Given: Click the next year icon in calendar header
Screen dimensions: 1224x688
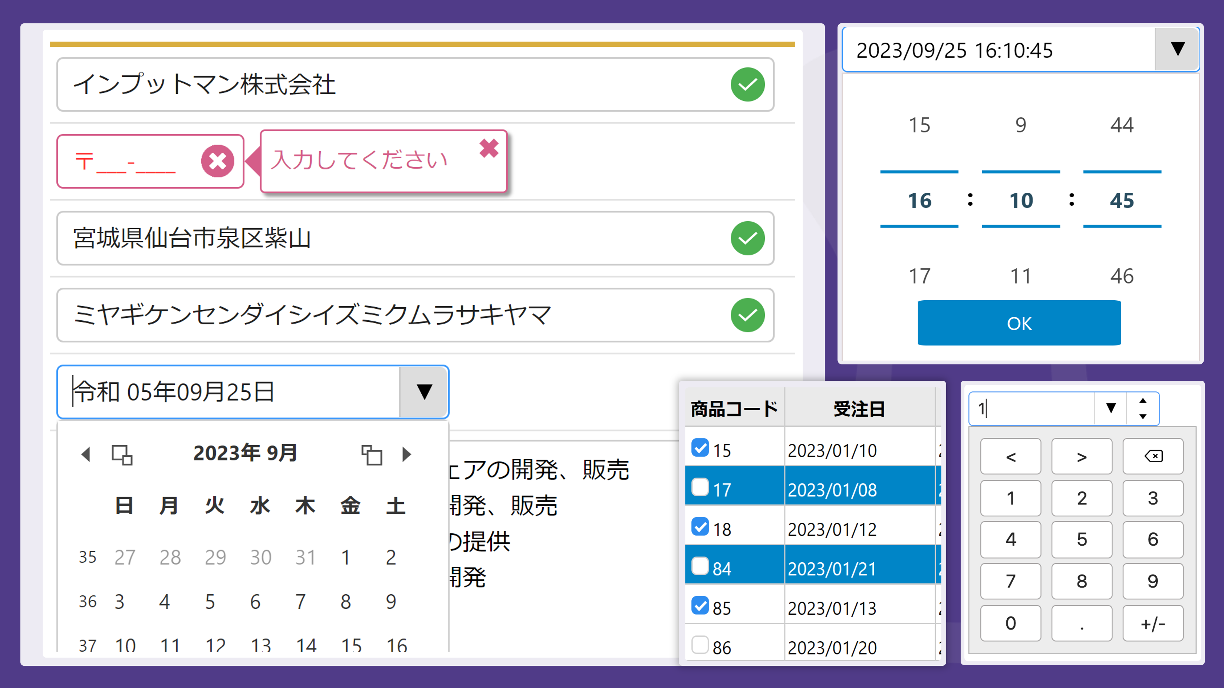Looking at the screenshot, I should click(x=372, y=455).
